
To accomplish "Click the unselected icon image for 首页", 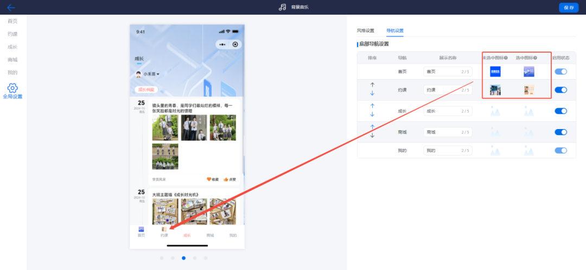I will pyautogui.click(x=495, y=72).
